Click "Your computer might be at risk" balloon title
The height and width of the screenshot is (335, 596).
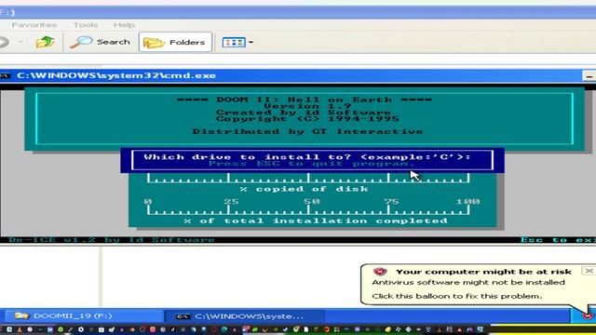coord(483,272)
